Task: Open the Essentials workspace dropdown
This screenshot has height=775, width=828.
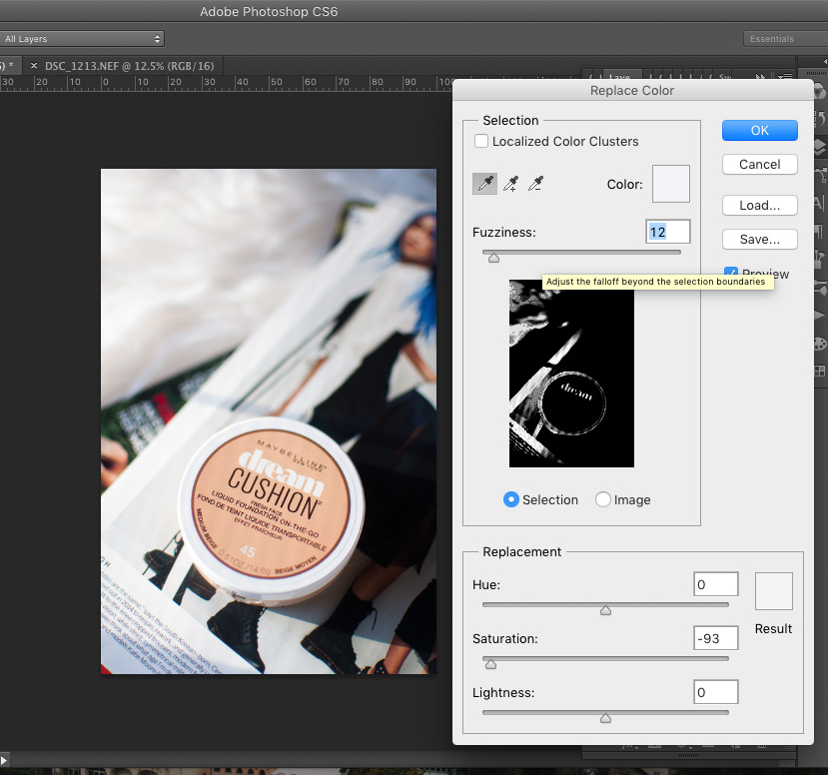Action: (x=785, y=39)
